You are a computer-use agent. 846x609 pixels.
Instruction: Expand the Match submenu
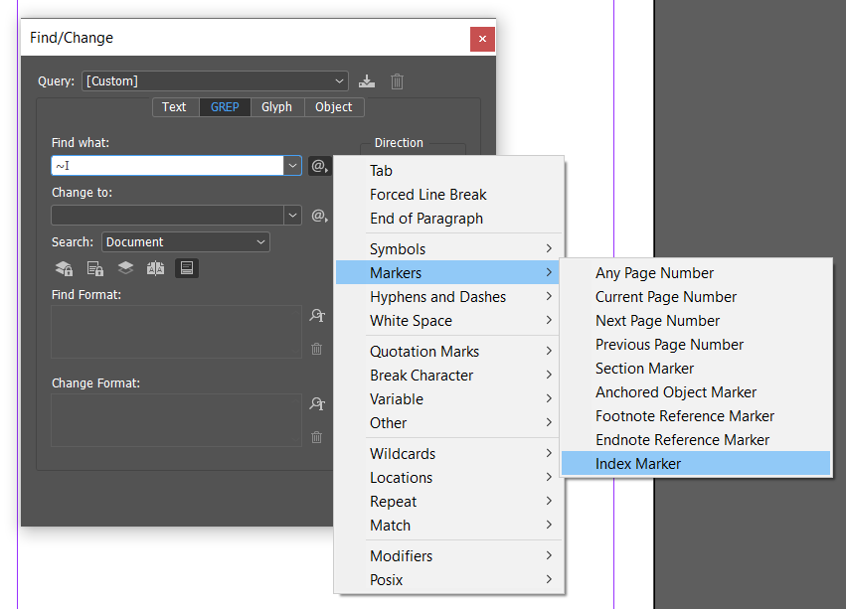pos(449,525)
